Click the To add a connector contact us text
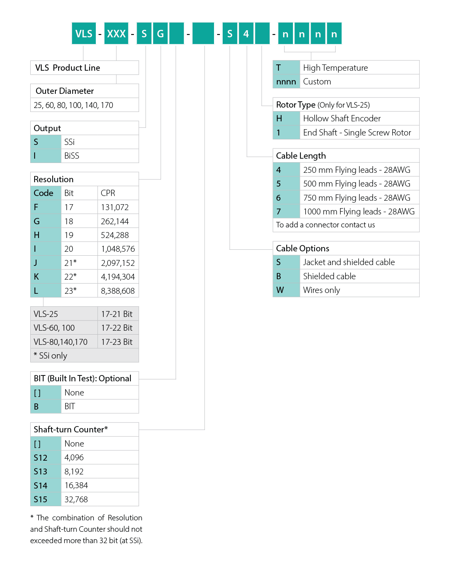Viewport: 450px width, 573px height. [x=325, y=225]
